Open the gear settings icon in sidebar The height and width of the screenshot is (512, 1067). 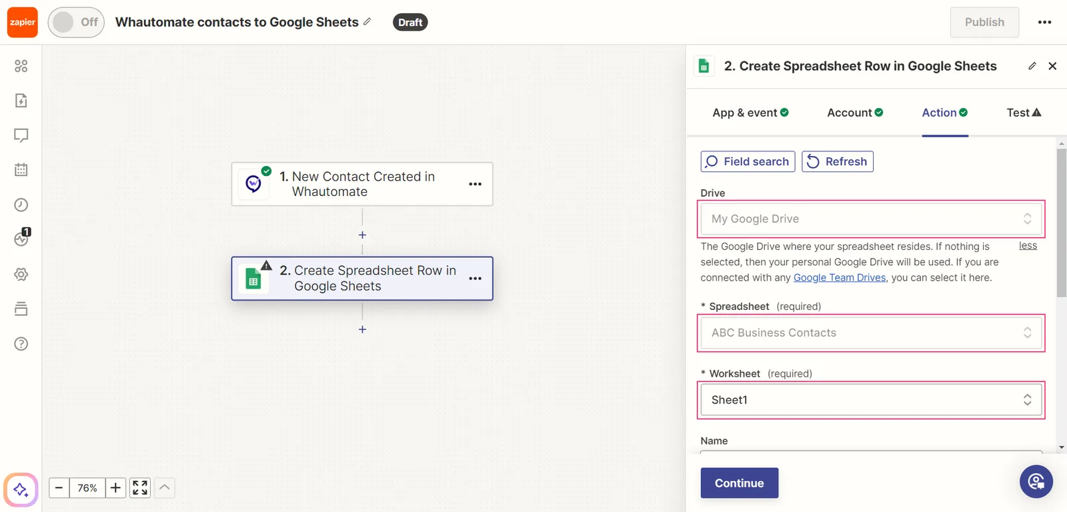point(21,274)
